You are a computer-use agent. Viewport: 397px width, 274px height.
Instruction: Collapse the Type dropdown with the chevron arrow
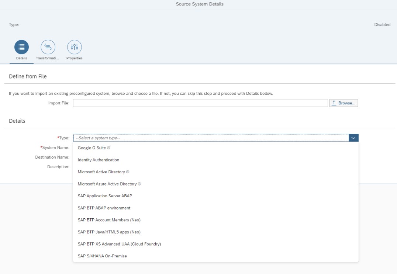(353, 138)
